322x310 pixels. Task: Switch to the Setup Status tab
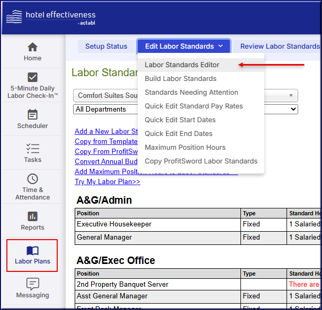point(106,47)
